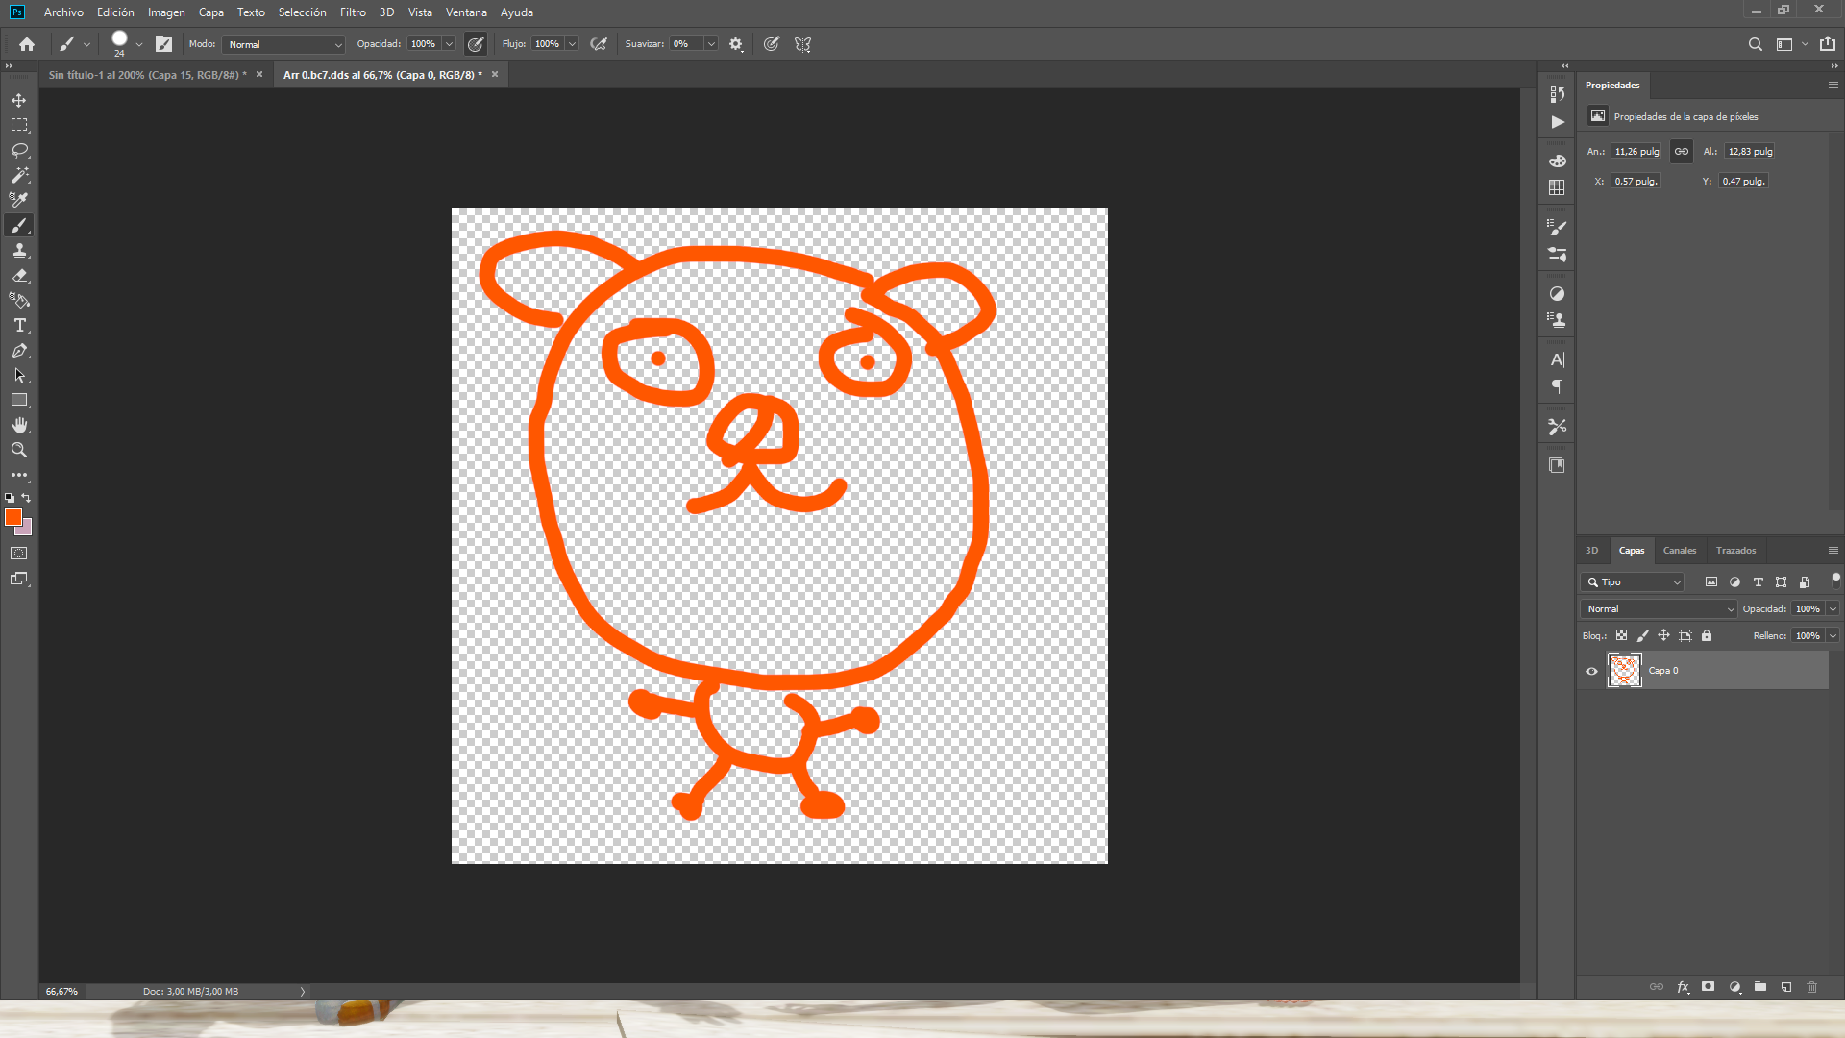Open the layer filter Tipo dropdown
The height and width of the screenshot is (1038, 1845).
[1633, 582]
